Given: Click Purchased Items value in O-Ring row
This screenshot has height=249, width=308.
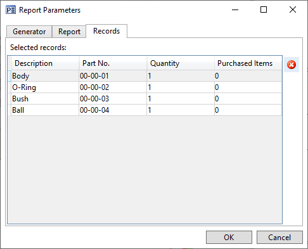Looking at the screenshot, I should pos(248,87).
